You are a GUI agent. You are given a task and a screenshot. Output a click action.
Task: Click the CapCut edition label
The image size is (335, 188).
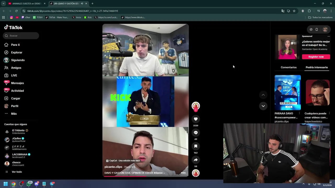(x=123, y=161)
